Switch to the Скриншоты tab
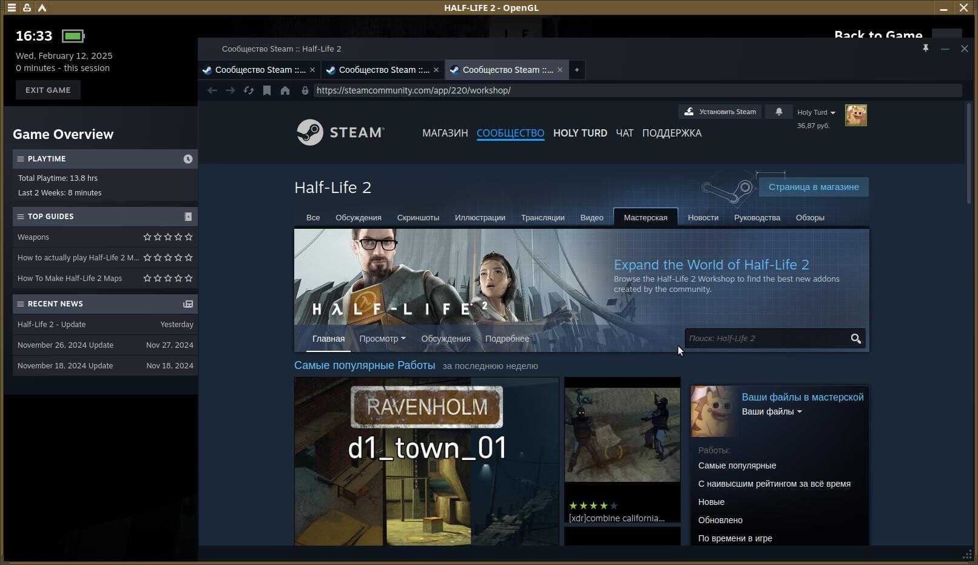The height and width of the screenshot is (565, 978). (x=418, y=217)
